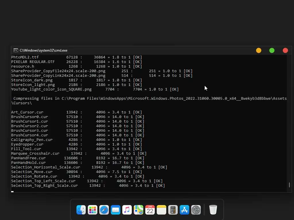The width and height of the screenshot is (294, 220).
Task: Click the cmd window scrollbar thumb
Action: [x=289, y=185]
